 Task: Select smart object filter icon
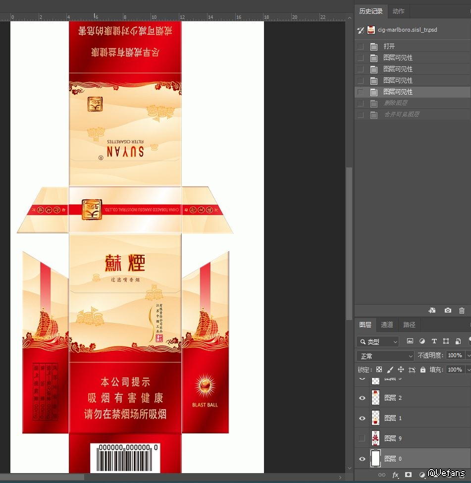pos(458,341)
